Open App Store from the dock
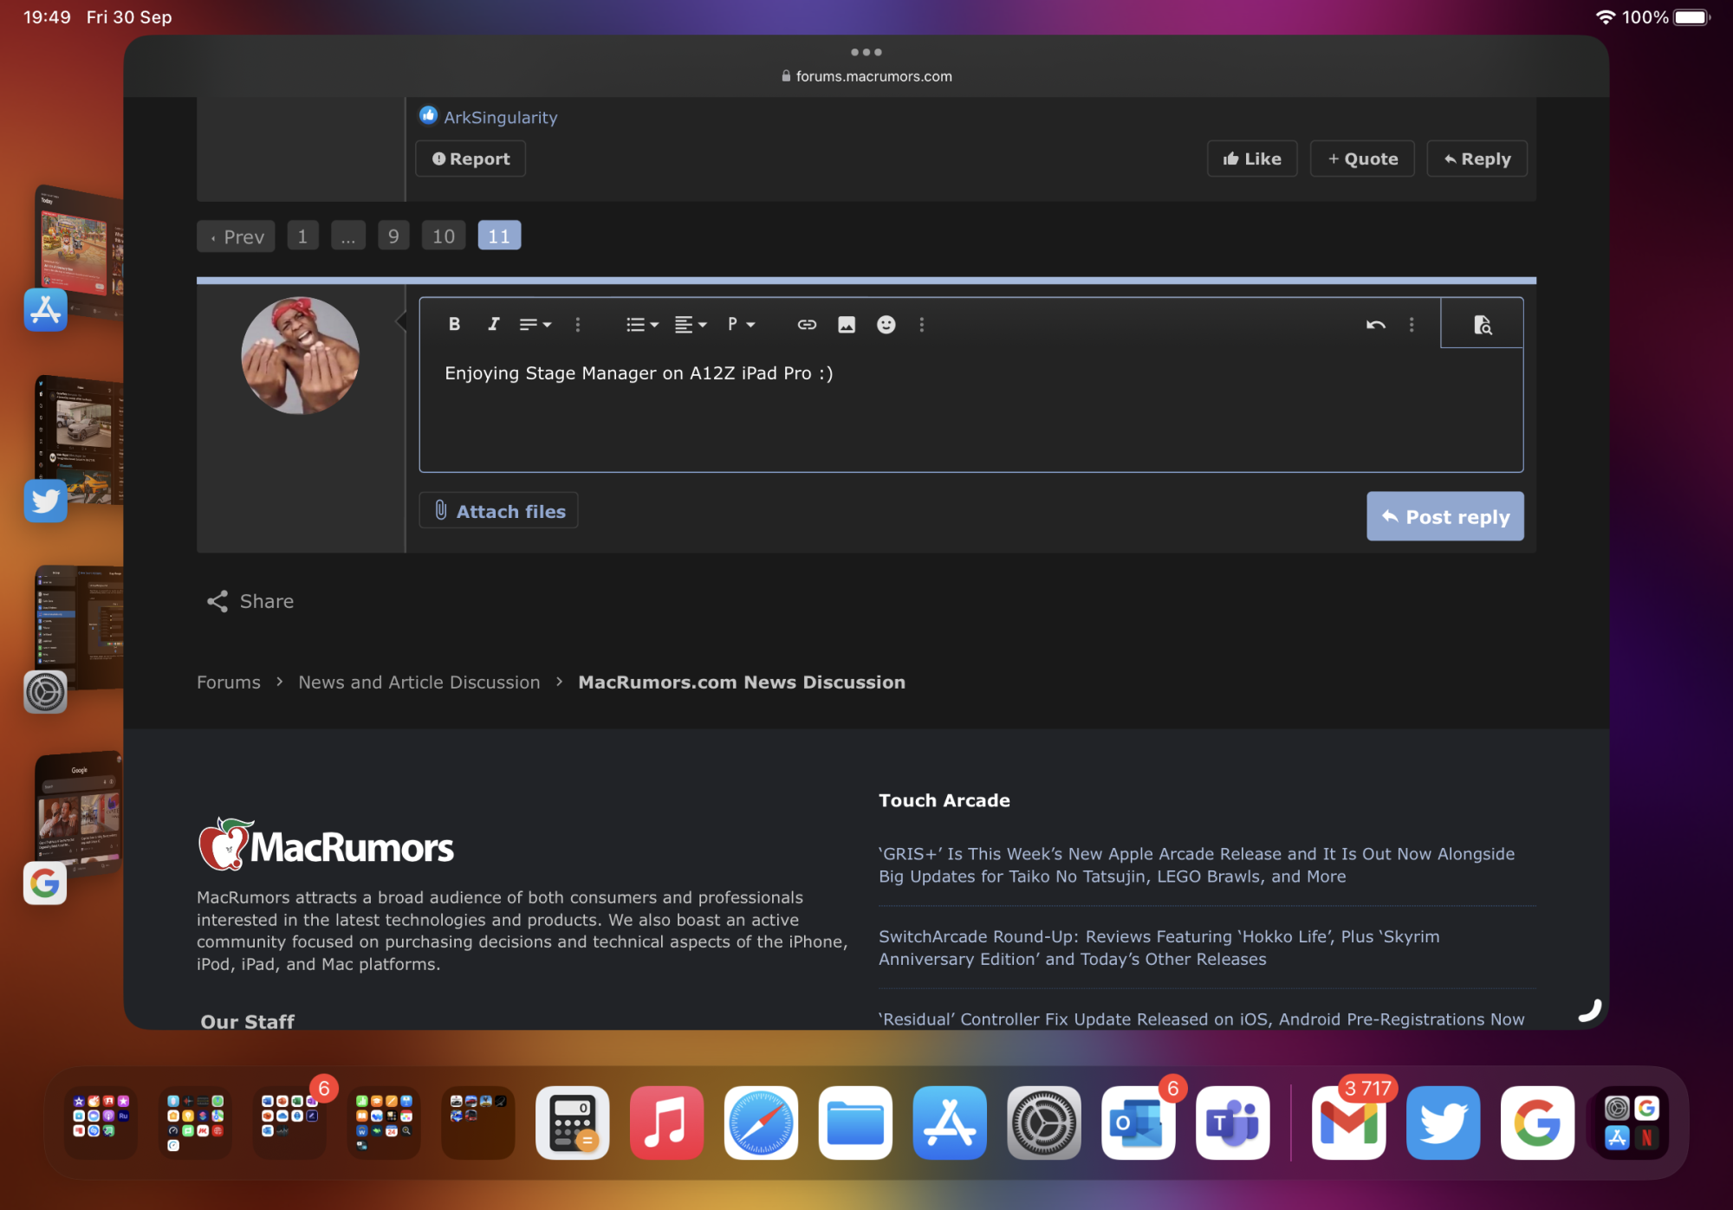 pyautogui.click(x=950, y=1123)
